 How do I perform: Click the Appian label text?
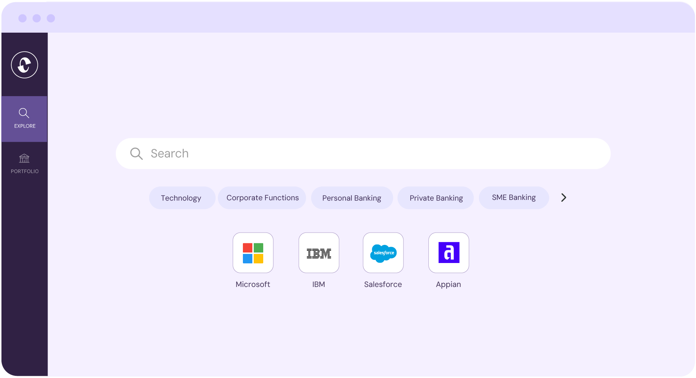(448, 285)
